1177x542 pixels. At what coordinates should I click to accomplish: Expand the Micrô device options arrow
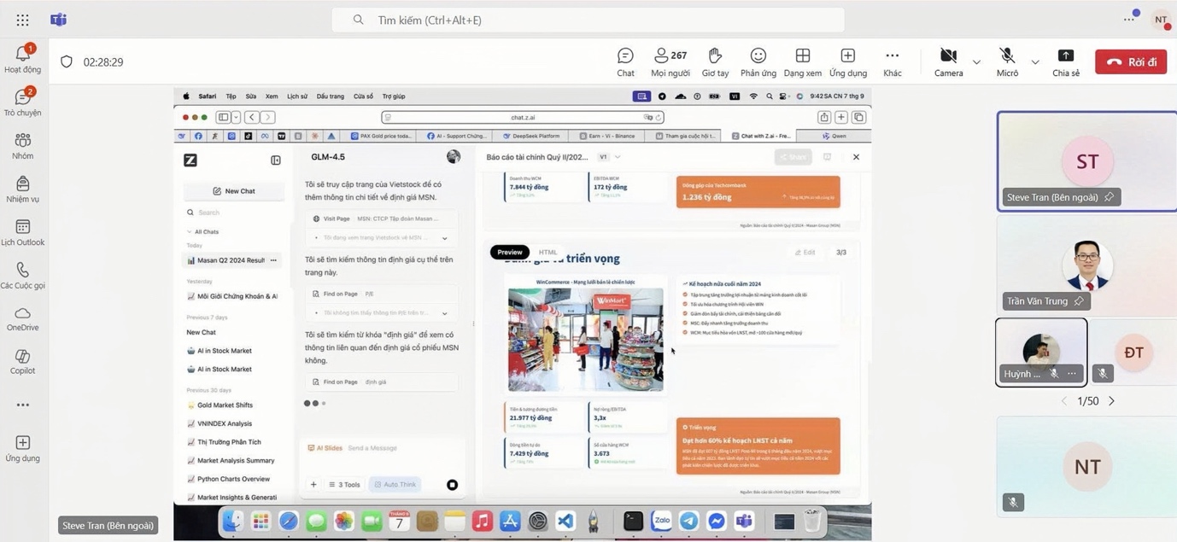(1035, 62)
